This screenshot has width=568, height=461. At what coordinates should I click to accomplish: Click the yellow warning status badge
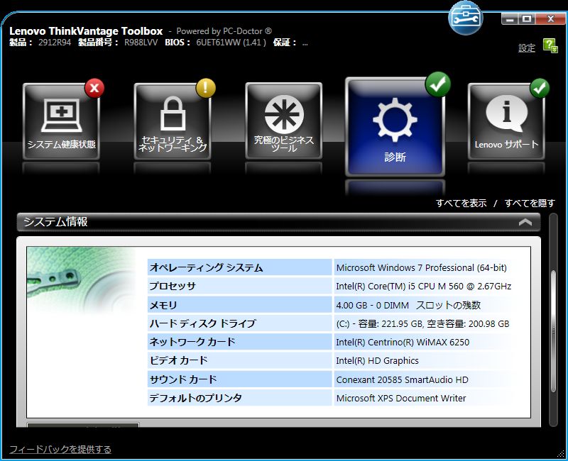coord(206,88)
